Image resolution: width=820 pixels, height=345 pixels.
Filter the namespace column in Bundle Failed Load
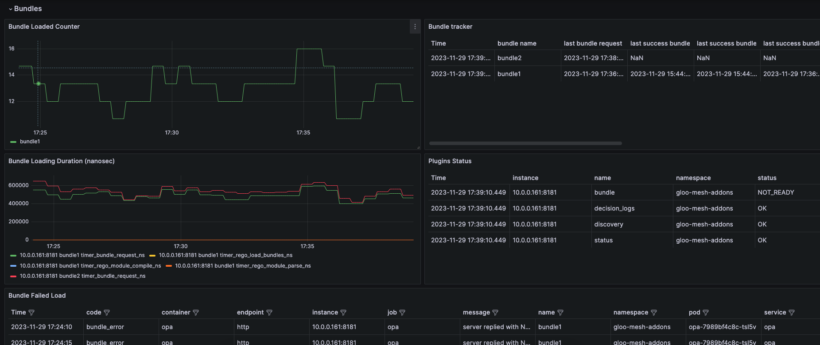[x=654, y=312]
